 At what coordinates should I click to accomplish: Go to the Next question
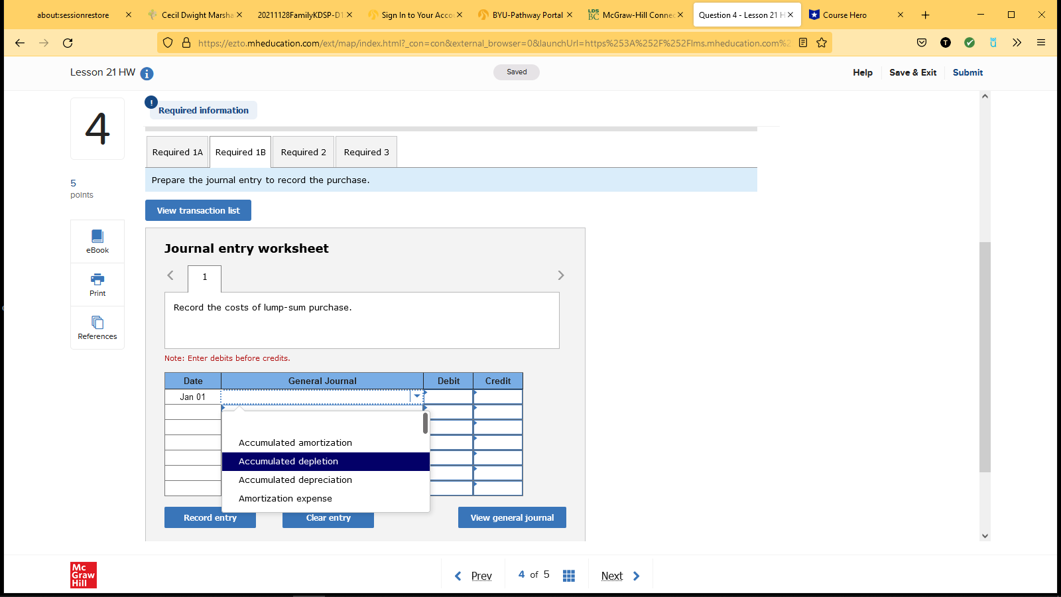pos(620,576)
